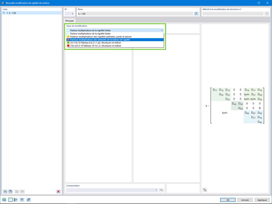Click the 'Type de modification' label

(77, 26)
